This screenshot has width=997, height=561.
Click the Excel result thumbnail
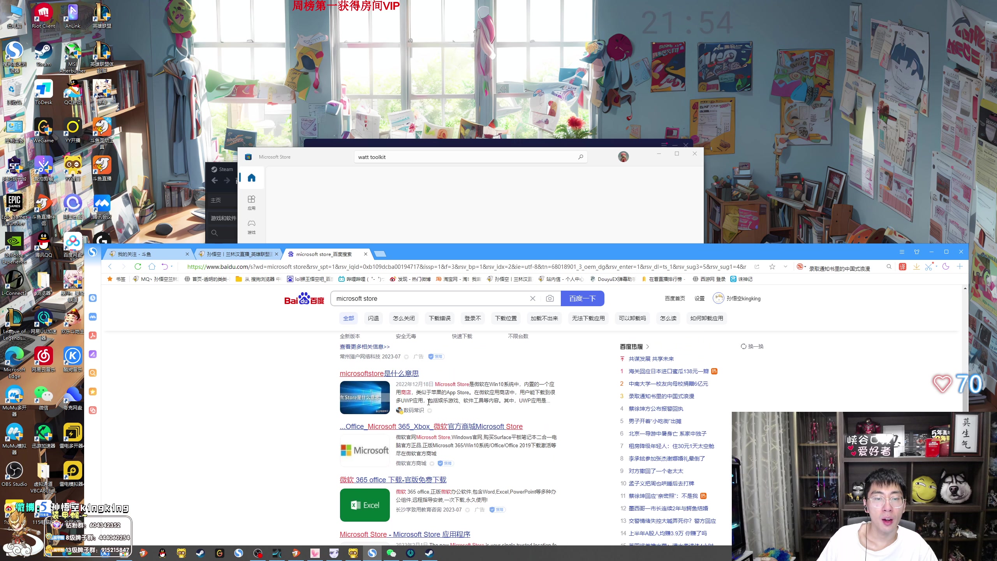(365, 505)
